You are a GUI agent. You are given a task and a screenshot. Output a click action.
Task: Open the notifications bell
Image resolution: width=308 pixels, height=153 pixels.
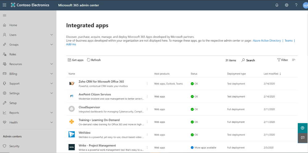[x=277, y=5]
